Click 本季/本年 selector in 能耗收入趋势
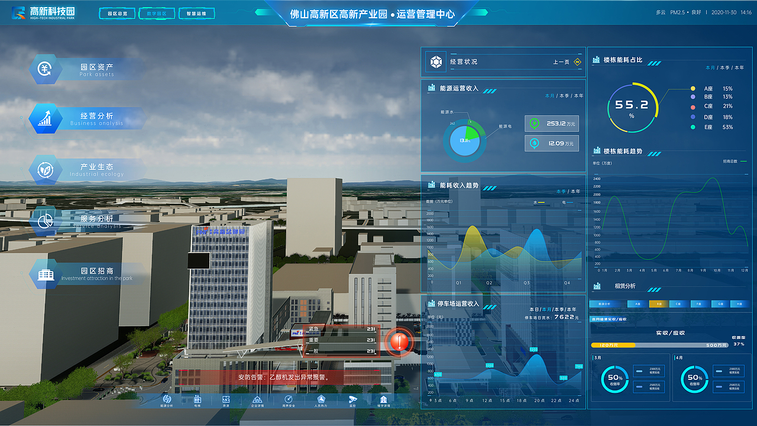757x426 pixels. click(568, 192)
